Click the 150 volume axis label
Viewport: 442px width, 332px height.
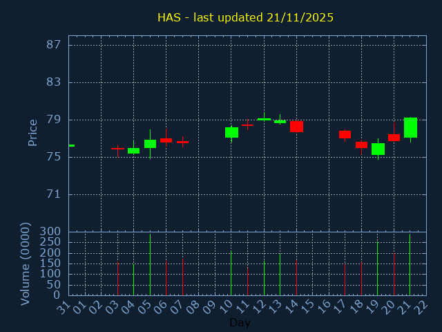tap(50, 263)
